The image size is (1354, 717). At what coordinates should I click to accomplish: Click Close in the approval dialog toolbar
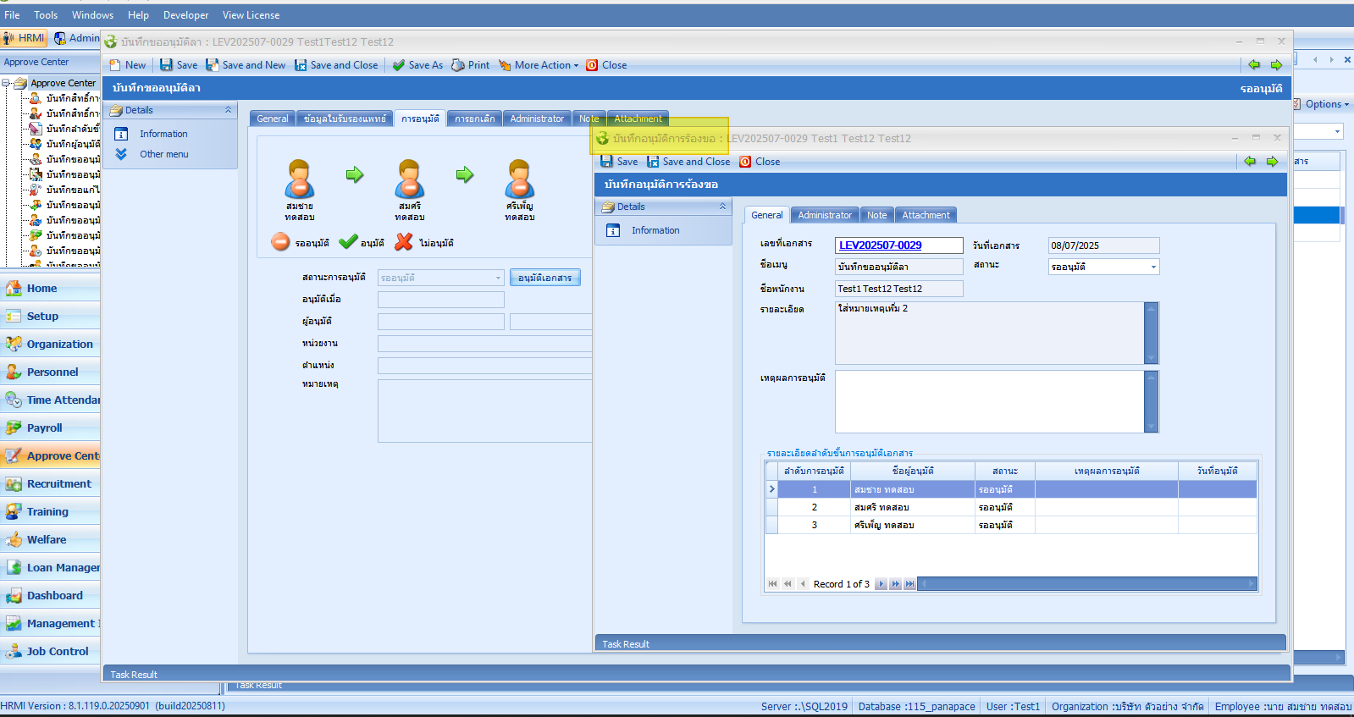pos(760,162)
